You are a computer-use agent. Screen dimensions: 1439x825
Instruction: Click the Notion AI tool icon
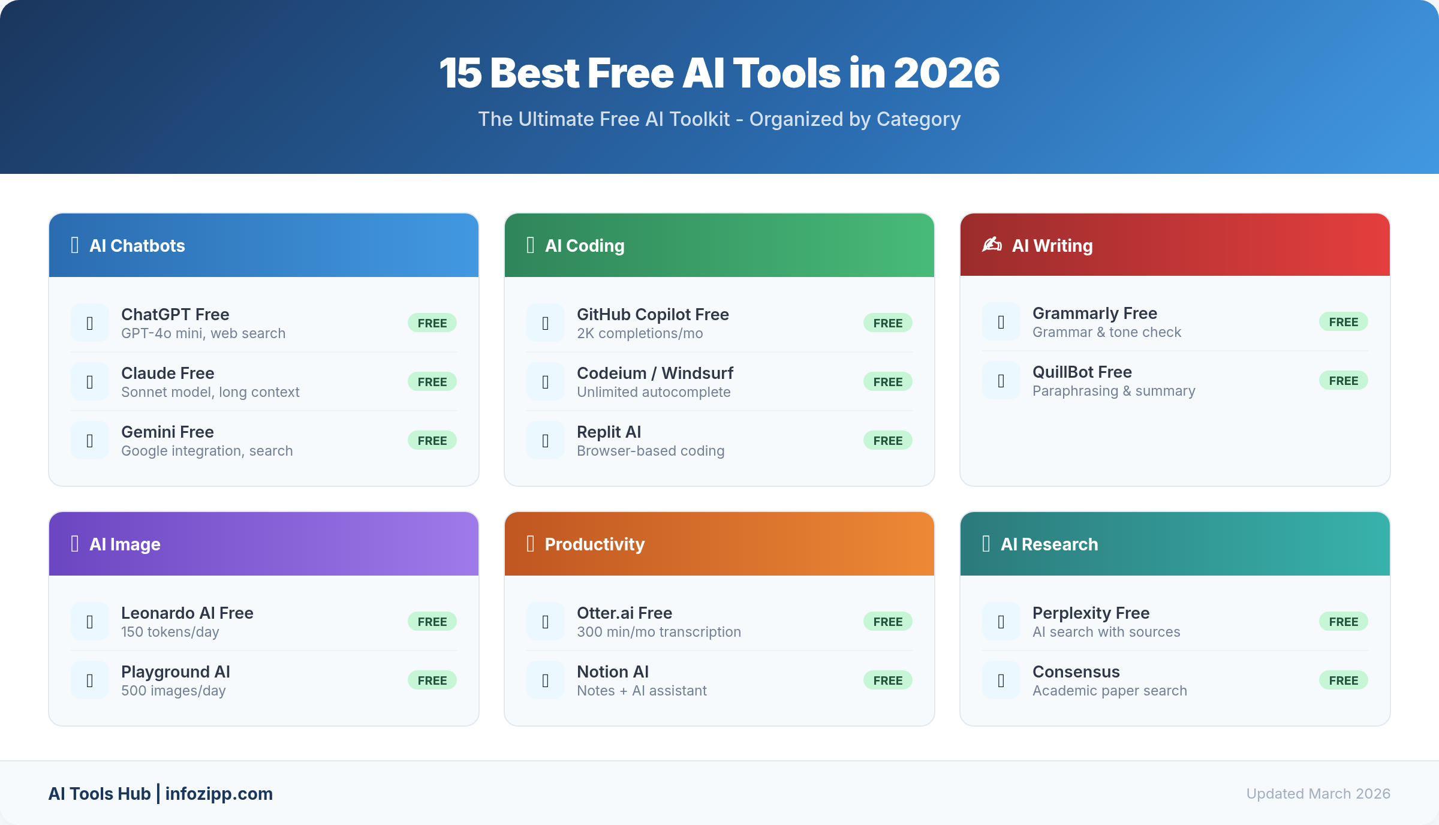[x=545, y=680]
